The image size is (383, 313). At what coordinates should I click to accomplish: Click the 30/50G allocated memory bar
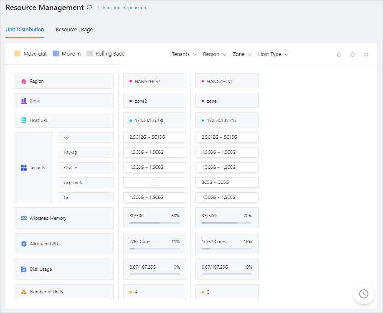coord(155,223)
